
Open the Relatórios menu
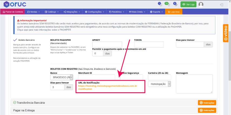[x=117, y=12]
